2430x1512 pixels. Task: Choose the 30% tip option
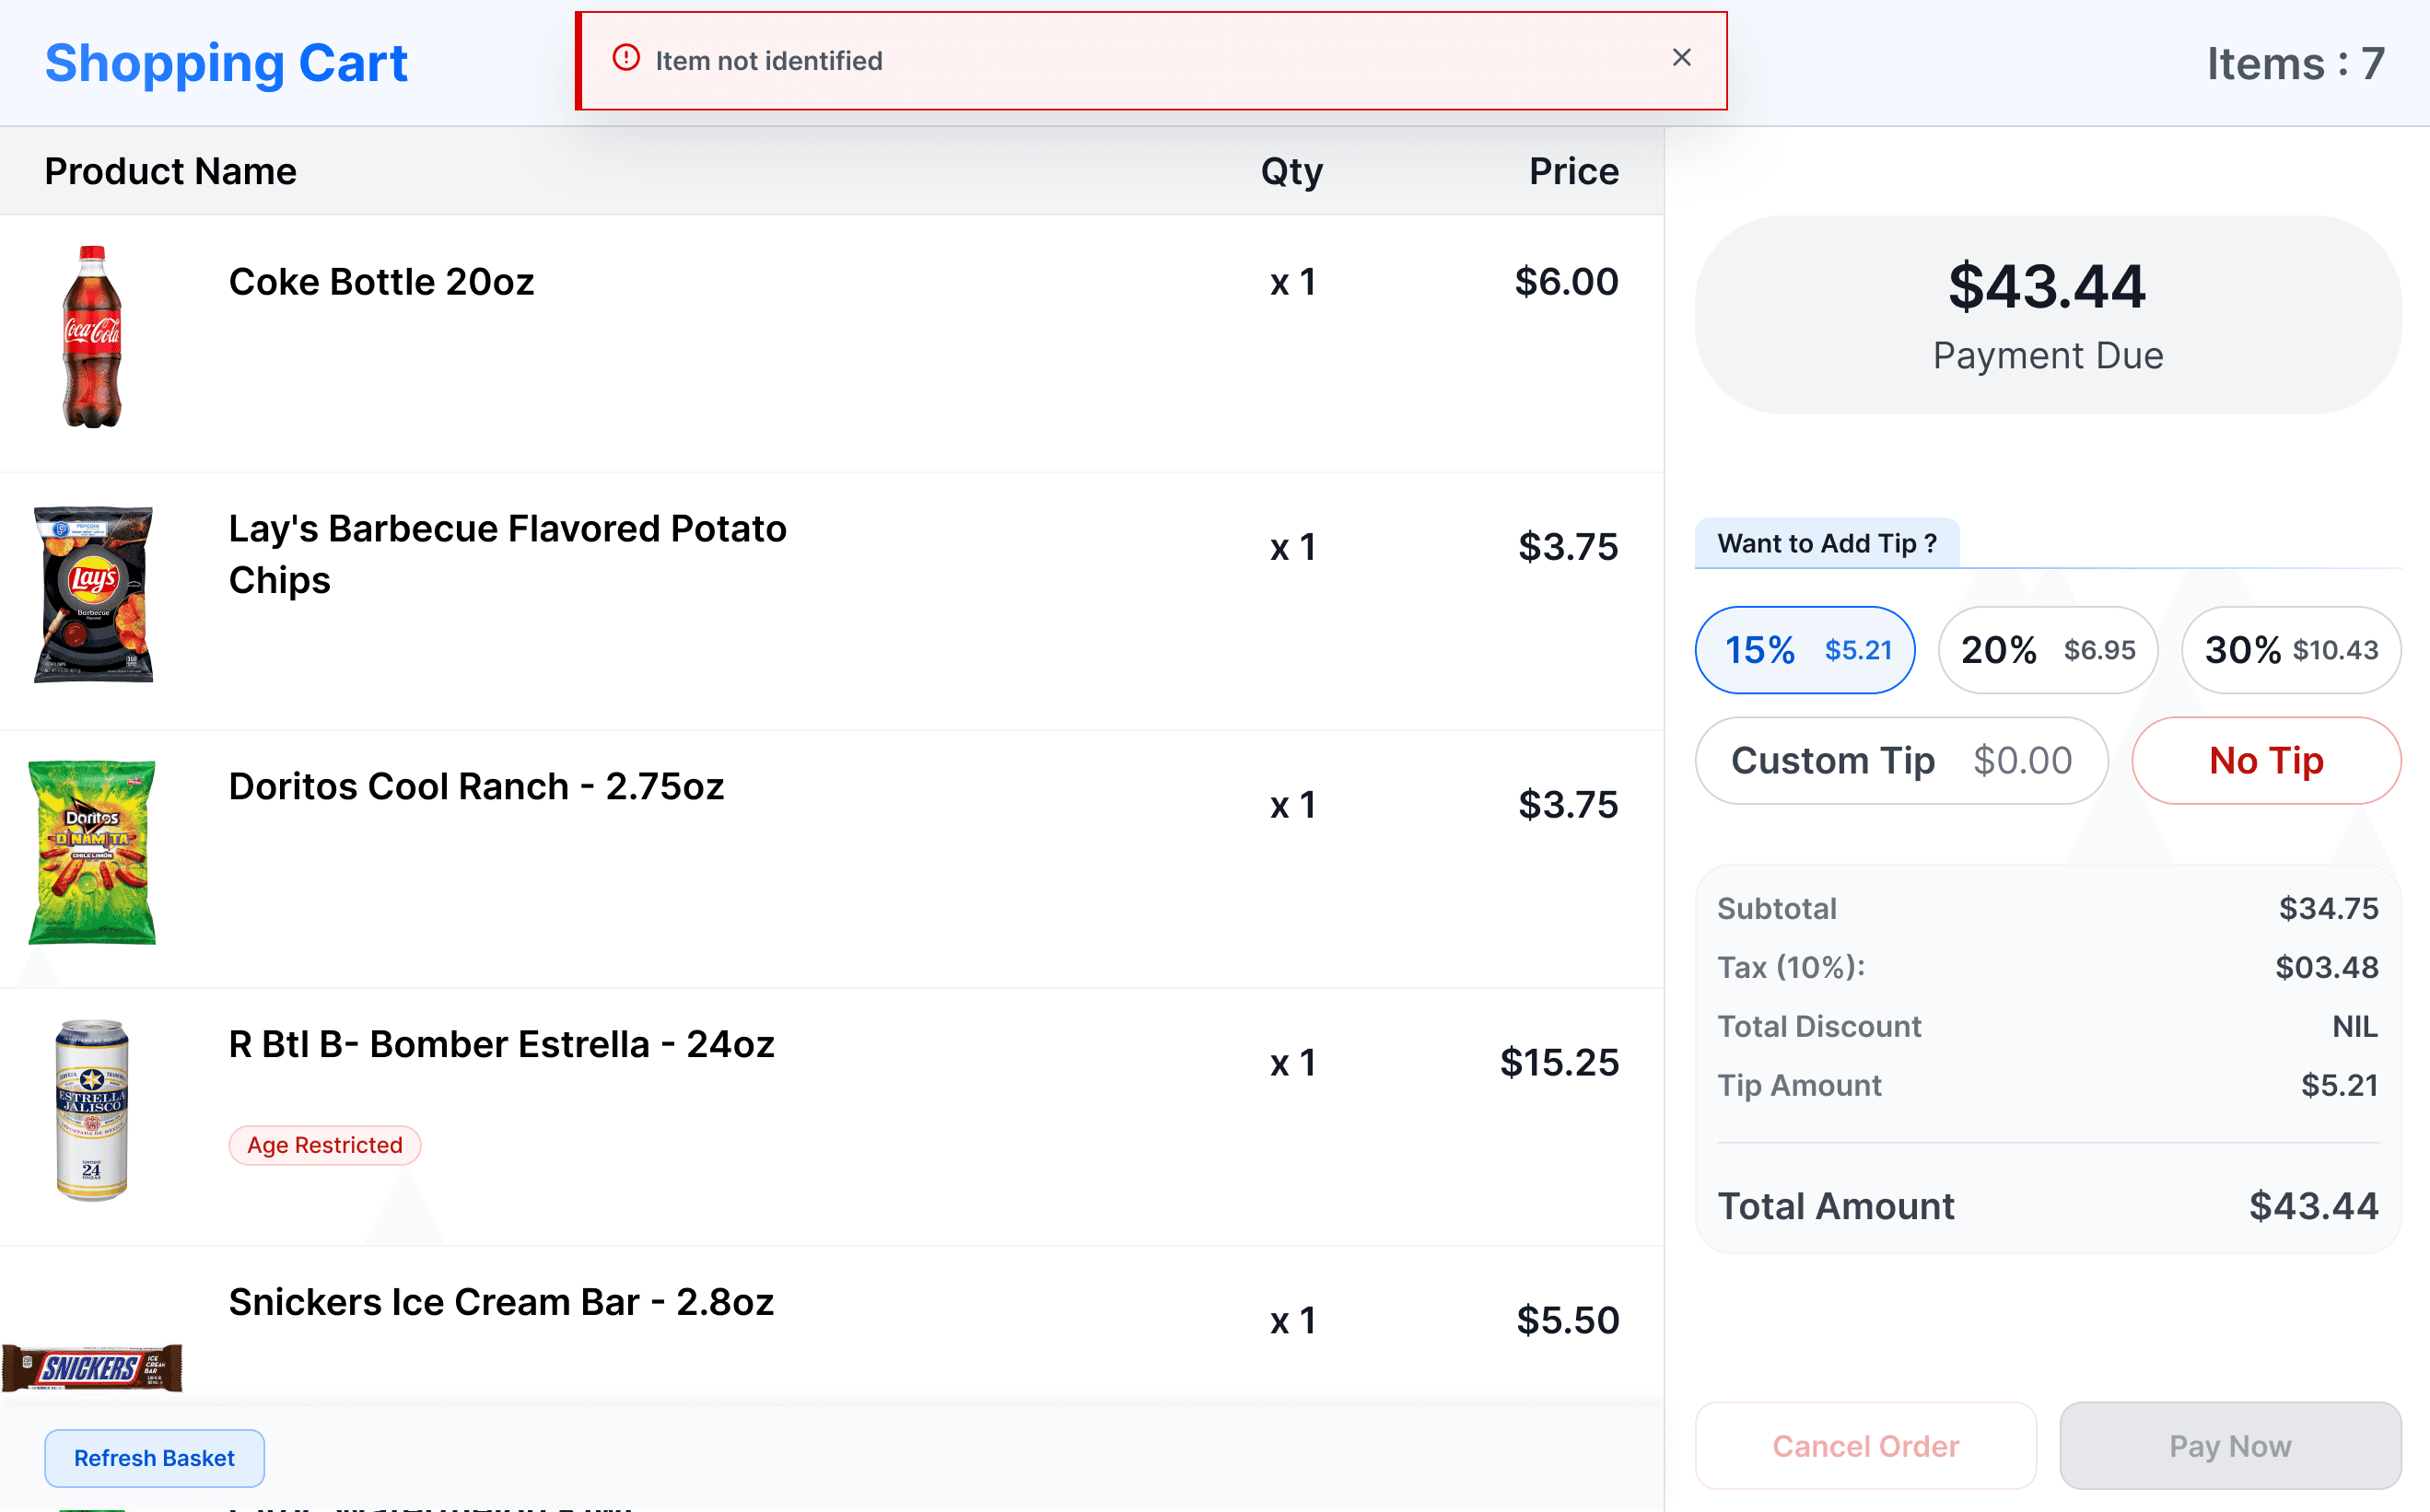pyautogui.click(x=2290, y=650)
